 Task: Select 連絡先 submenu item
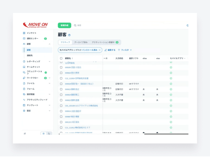[30, 55]
